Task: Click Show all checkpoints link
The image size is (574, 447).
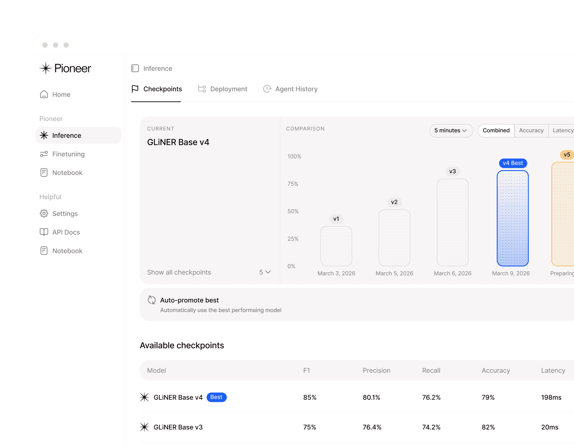Action: [x=179, y=272]
